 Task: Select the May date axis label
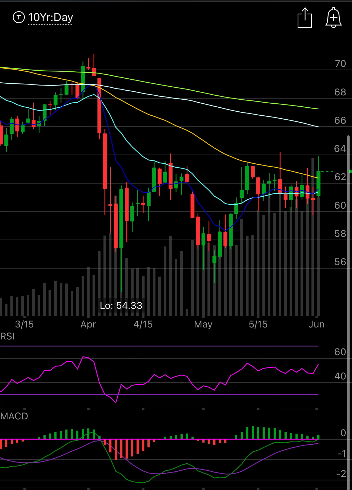coord(203,324)
